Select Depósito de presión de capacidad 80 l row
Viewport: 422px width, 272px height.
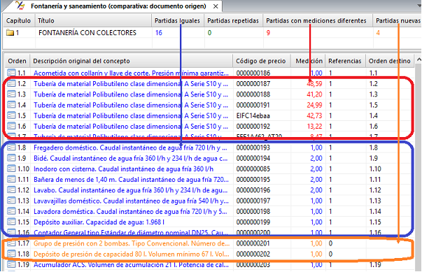[132, 254]
